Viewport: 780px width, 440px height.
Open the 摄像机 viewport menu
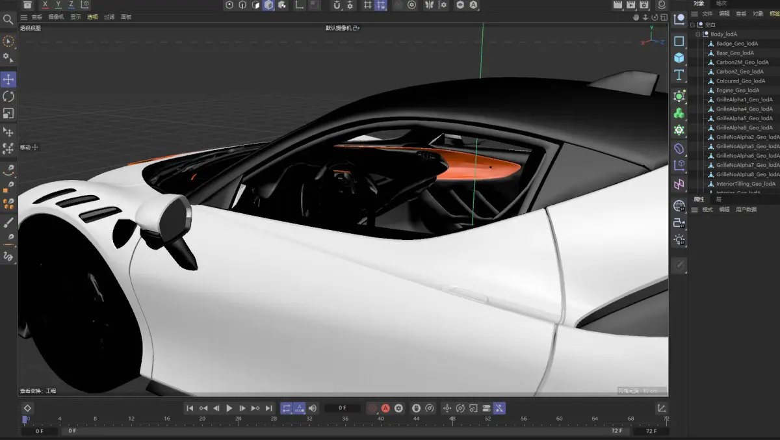coord(56,17)
